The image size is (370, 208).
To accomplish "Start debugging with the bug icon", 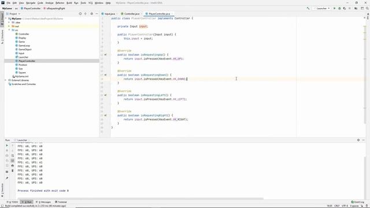I will click(x=339, y=8).
